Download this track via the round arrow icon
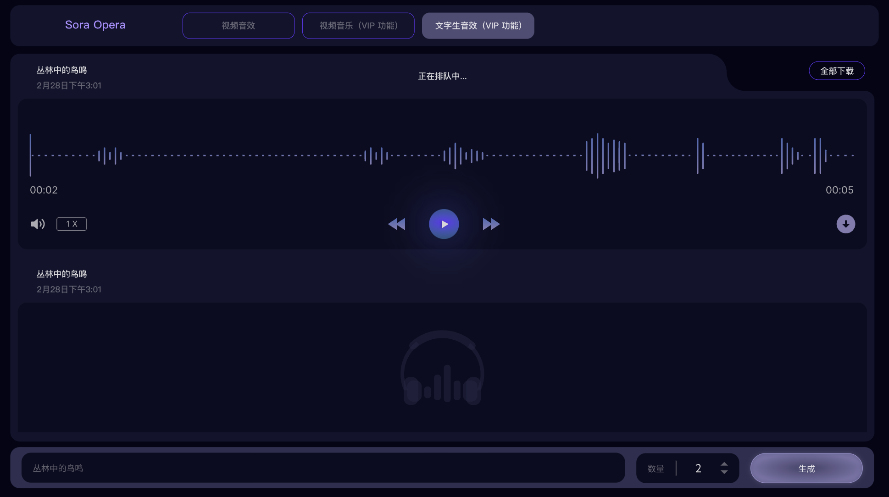The height and width of the screenshot is (497, 889). click(x=845, y=224)
